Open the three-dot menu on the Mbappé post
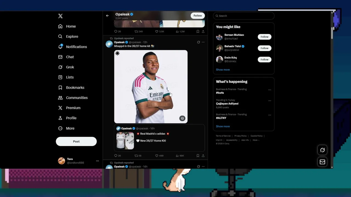 [203, 42]
